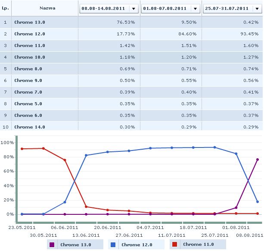Viewport: 264px width, 251px height.
Task: Select the Chrome 14.0 row name
Action: coord(30,127)
